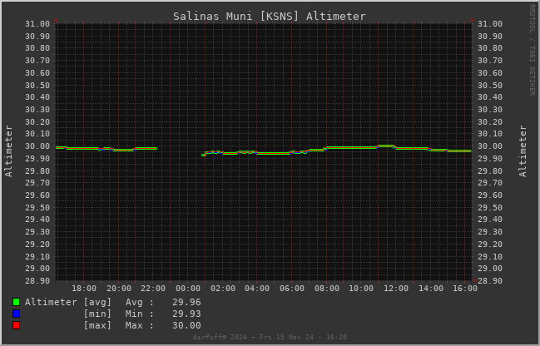Click the left axis 29.50 label
The width and height of the screenshot is (540, 346).
(x=37, y=208)
